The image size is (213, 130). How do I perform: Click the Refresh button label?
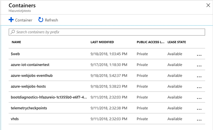tap(51, 20)
